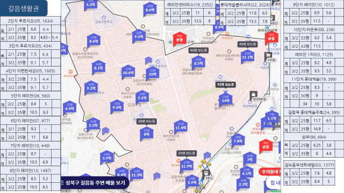Select the 10.6억 price marker

tap(128, 71)
